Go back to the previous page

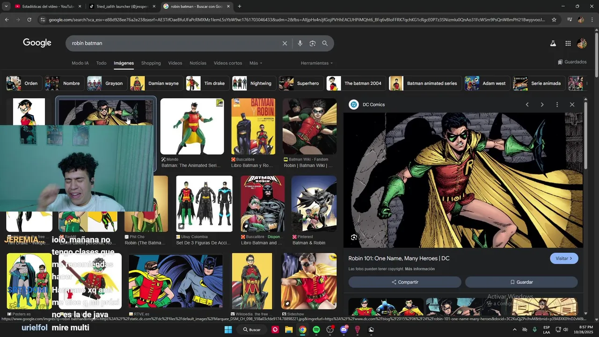click(7, 20)
